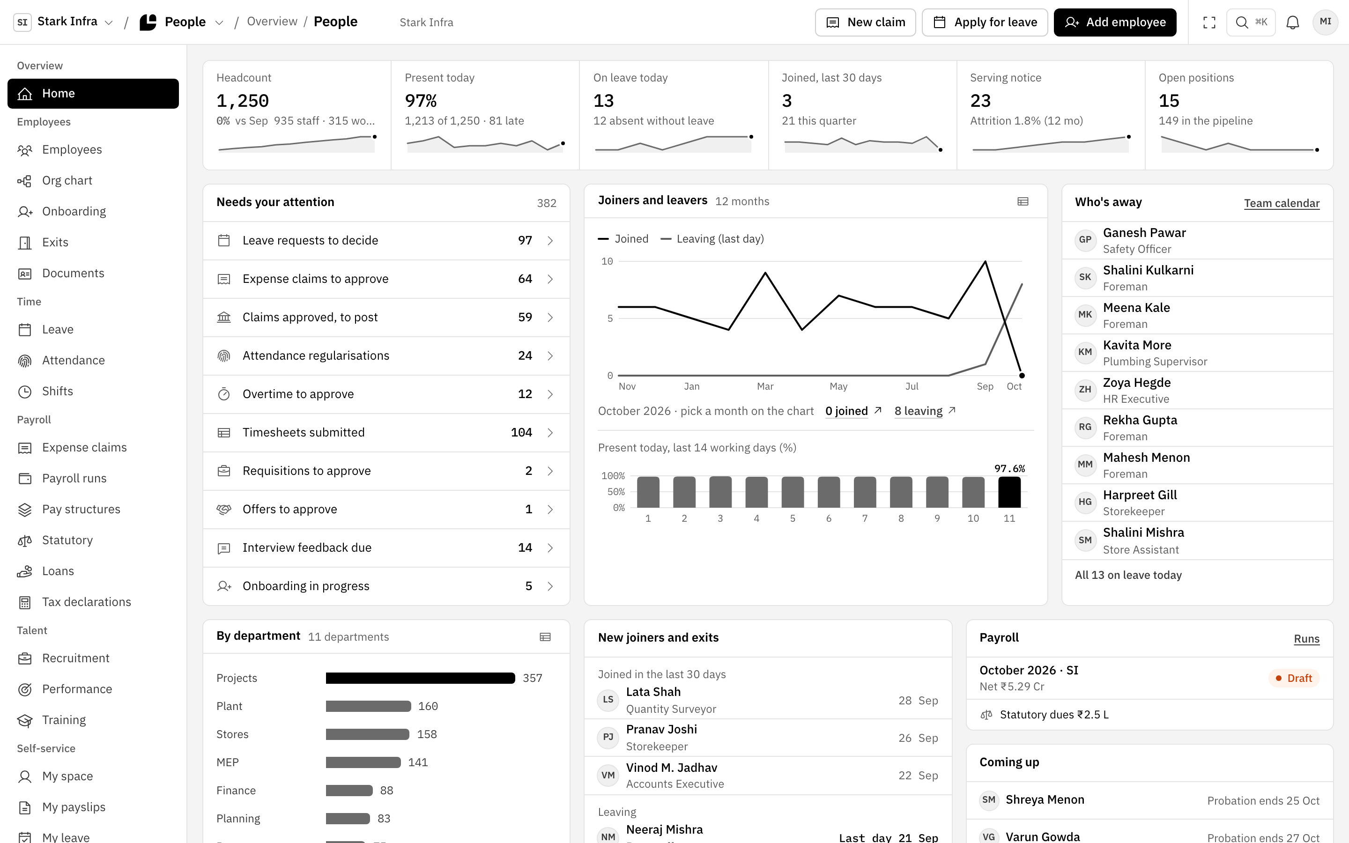
Task: Open the payroll Runs link
Action: (1307, 638)
